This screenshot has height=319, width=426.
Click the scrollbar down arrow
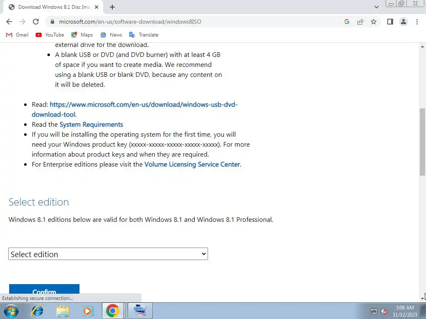click(423, 298)
